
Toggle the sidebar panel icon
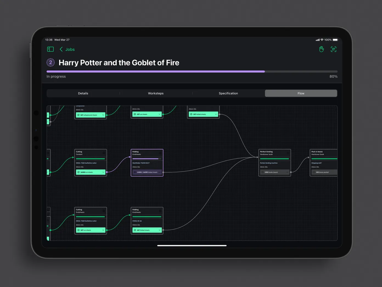(x=50, y=49)
